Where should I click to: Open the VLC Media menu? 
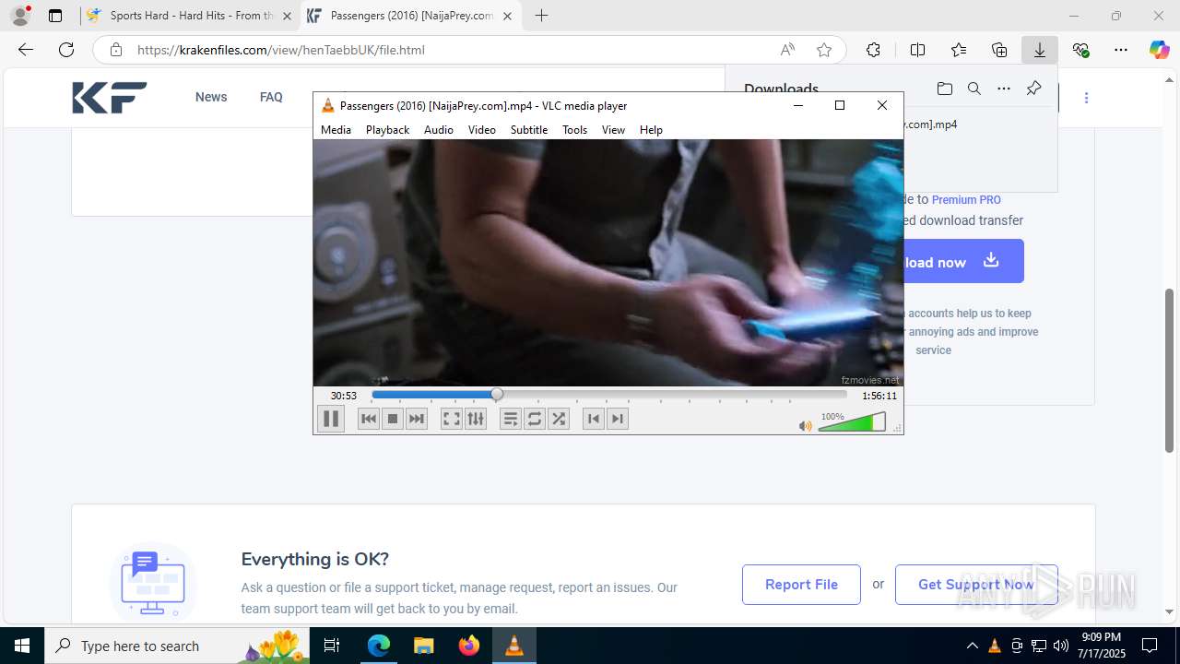(x=336, y=130)
